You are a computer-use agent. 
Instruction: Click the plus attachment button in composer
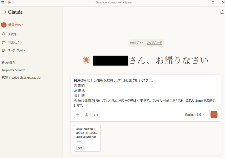(x=78, y=115)
